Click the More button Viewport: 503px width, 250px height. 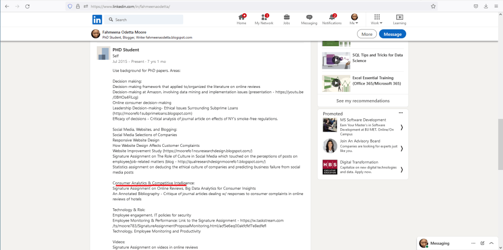tap(366, 34)
